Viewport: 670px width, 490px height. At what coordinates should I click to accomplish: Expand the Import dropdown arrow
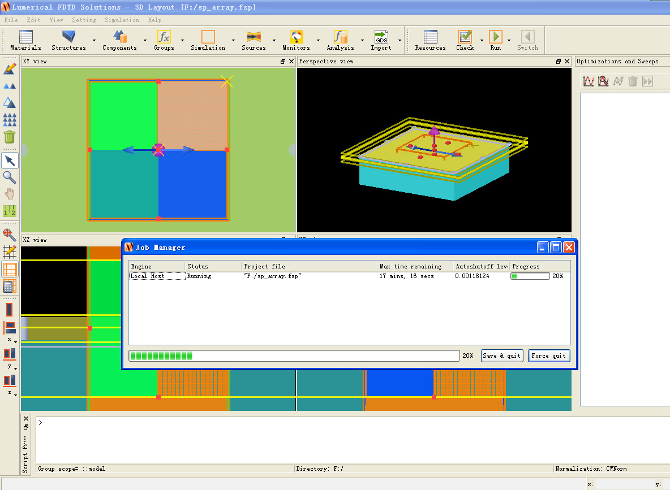click(400, 41)
